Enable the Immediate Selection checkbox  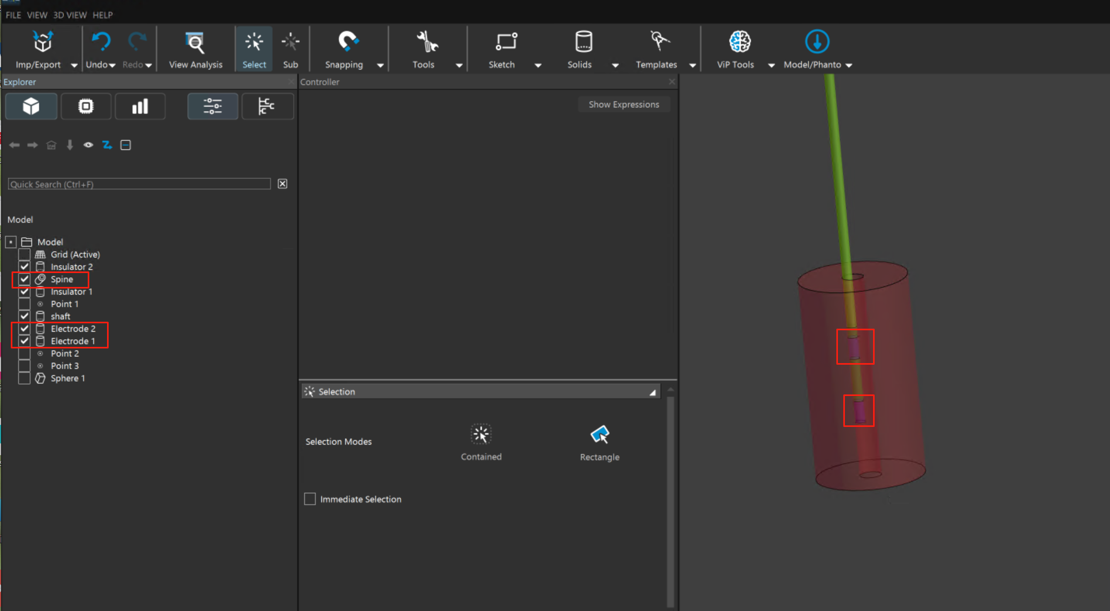[x=310, y=499]
